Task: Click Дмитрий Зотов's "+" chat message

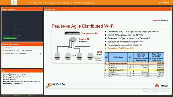Action: pos(10,80)
